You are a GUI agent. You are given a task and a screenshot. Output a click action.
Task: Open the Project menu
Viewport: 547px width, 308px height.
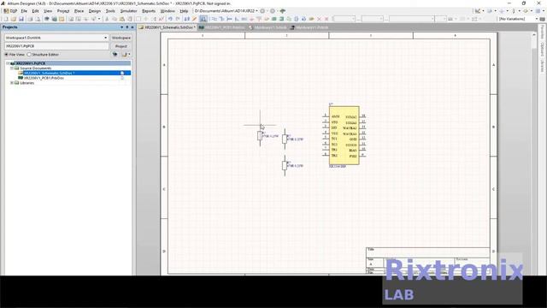63,11
